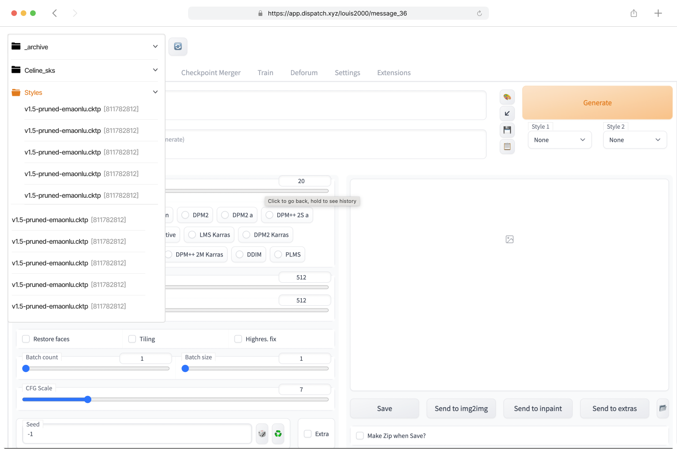The height and width of the screenshot is (449, 677).
Task: Open the Extensions tab
Action: pyautogui.click(x=394, y=72)
